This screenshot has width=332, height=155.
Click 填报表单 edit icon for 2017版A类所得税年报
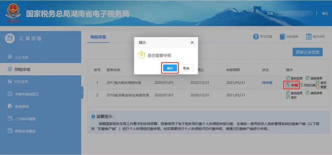pyautogui.click(x=307, y=78)
